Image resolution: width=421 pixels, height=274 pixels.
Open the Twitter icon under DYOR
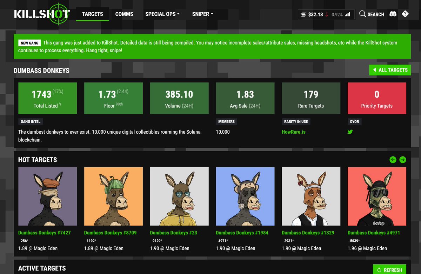[x=350, y=132]
